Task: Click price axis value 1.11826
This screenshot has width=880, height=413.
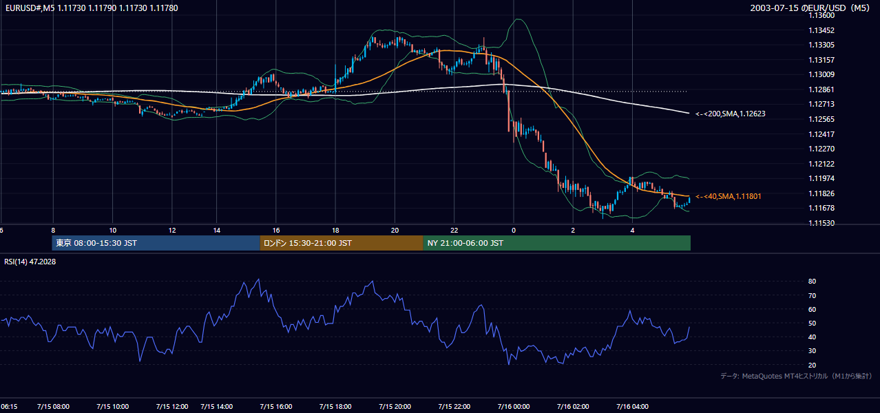Action: (822, 193)
